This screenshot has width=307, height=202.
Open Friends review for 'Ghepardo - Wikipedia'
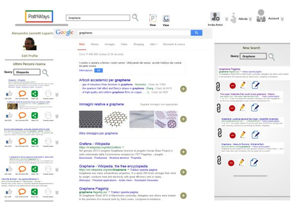[x=48, y=94]
